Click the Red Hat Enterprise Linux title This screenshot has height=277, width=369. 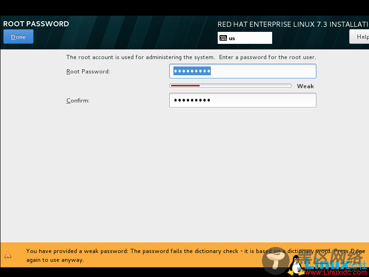[293, 24]
